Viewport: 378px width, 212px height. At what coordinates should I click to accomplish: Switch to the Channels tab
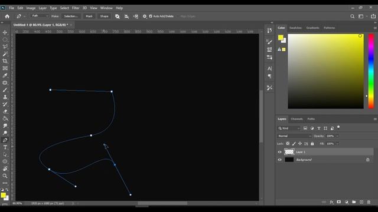click(296, 119)
